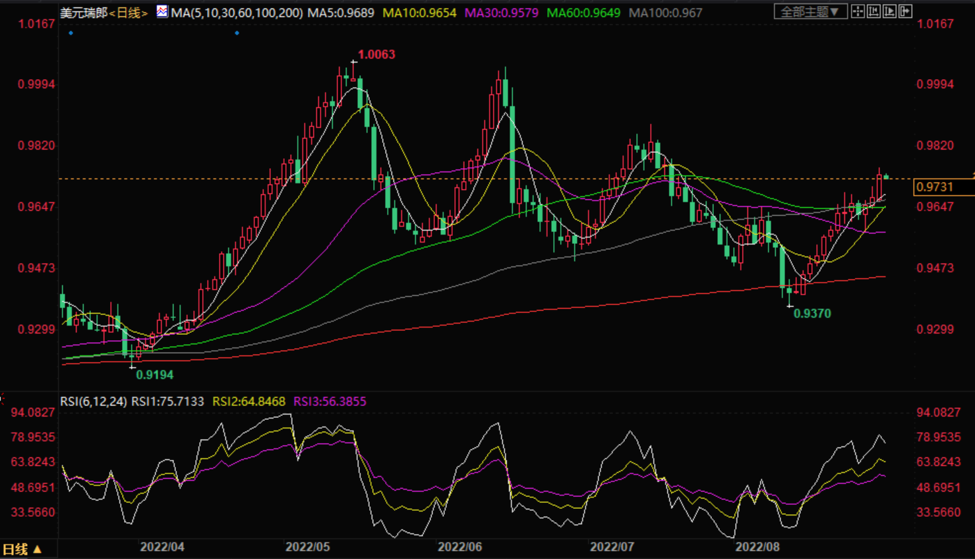Click the <日线> period label in title
This screenshot has width=975, height=559.
[129, 13]
